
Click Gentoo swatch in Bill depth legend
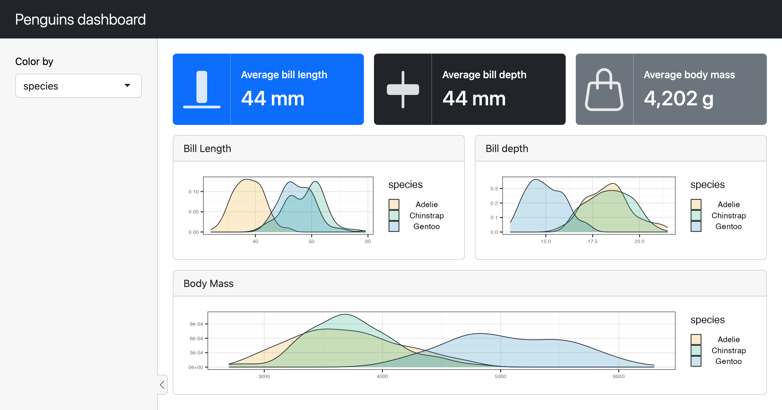click(696, 226)
